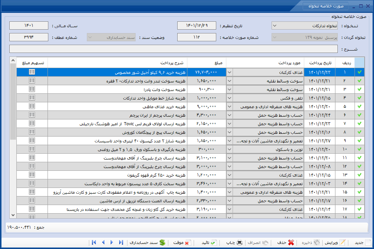This screenshot has height=249, width=374.
Task: Toggle green checkmark of row ۷
Action: coord(360,123)
